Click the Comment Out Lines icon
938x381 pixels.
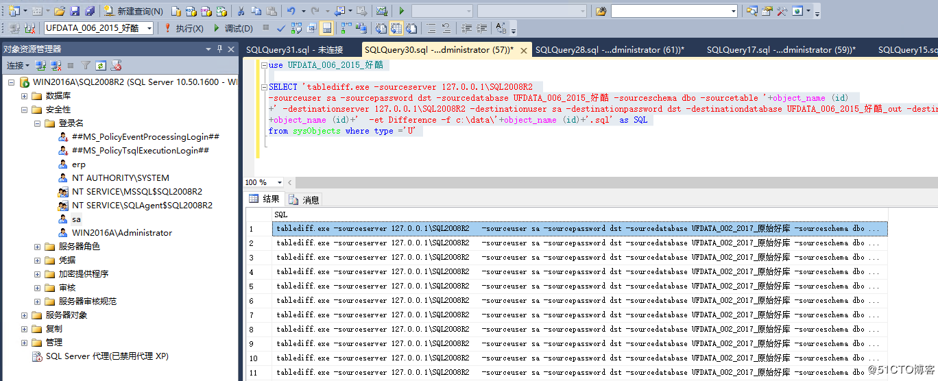[x=431, y=28]
